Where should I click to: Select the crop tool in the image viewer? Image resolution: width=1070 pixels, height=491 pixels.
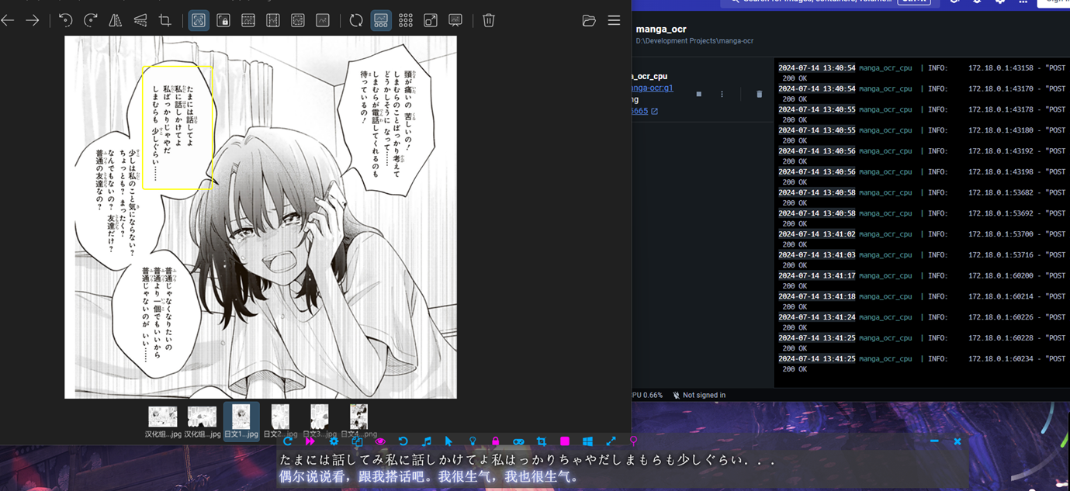(165, 20)
